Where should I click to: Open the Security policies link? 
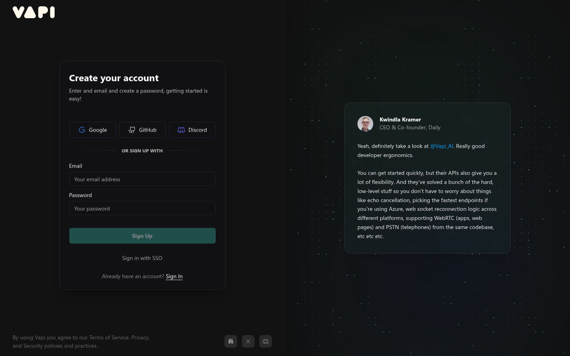pos(33,346)
